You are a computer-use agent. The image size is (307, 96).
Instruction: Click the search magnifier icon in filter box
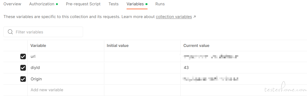[x=10, y=32]
